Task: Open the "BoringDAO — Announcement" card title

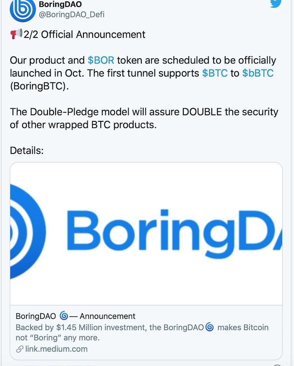Action: click(x=75, y=316)
